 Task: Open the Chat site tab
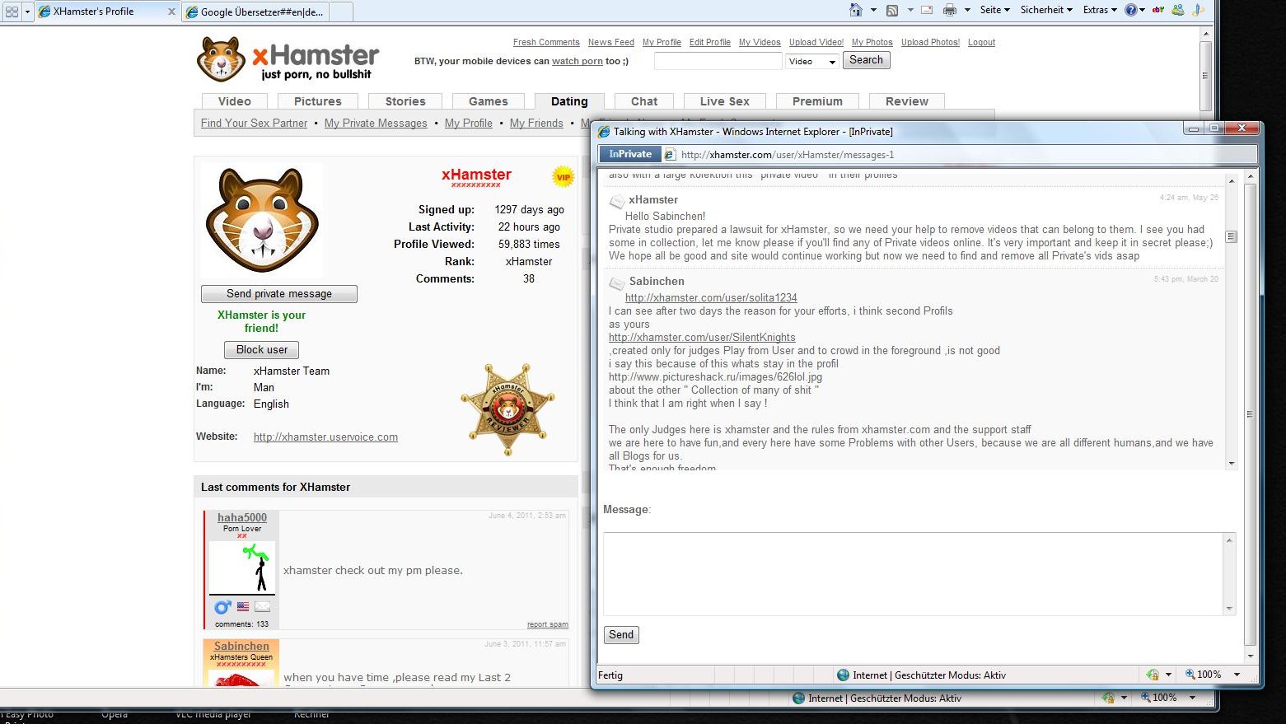644,101
